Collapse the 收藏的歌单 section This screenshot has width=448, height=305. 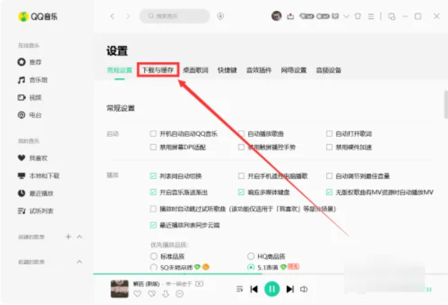pyautogui.click(x=80, y=261)
